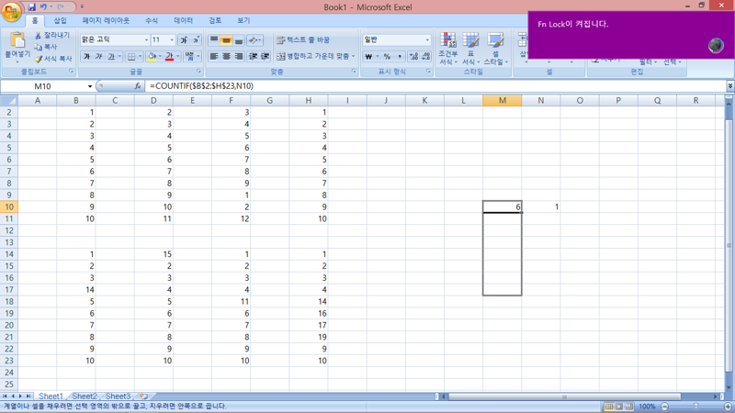The height and width of the screenshot is (413, 735).
Task: Activate 서식 복사 format painter
Action: point(53,59)
